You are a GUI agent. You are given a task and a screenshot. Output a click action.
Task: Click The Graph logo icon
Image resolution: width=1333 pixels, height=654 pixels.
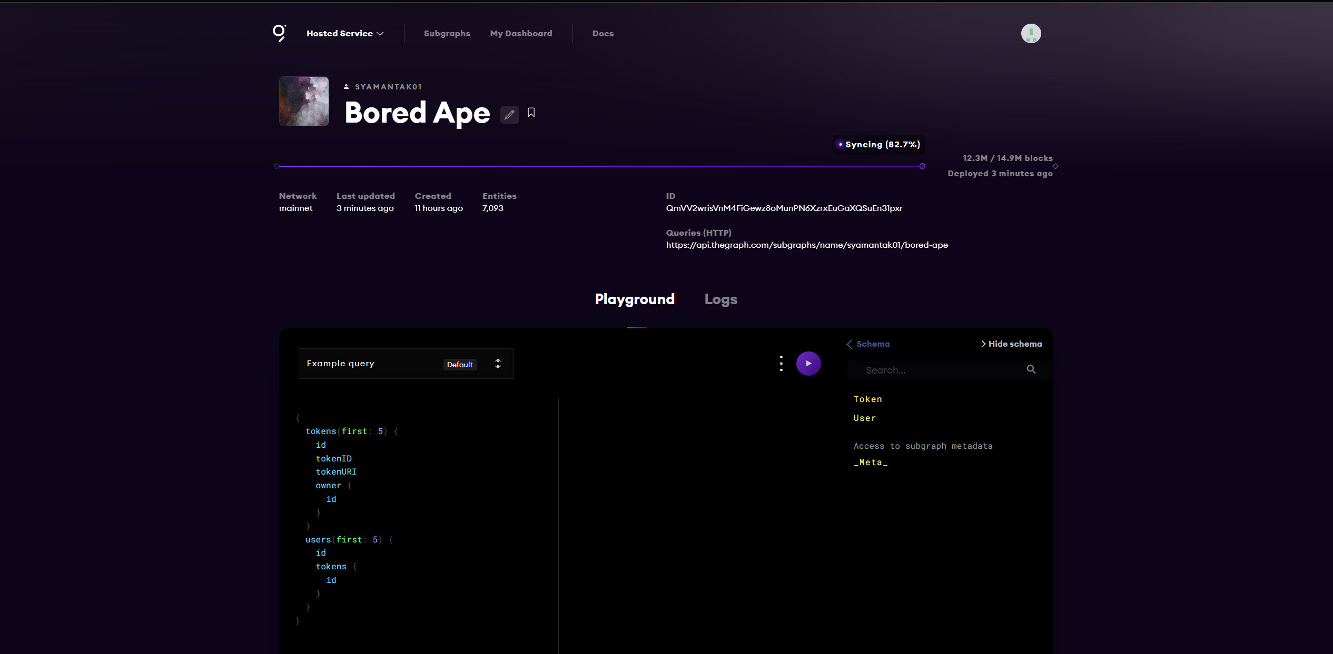[x=280, y=33]
